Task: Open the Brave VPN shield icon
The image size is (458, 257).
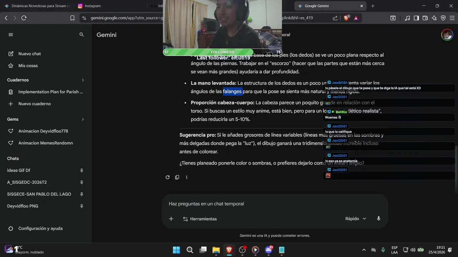Action: tap(443, 18)
